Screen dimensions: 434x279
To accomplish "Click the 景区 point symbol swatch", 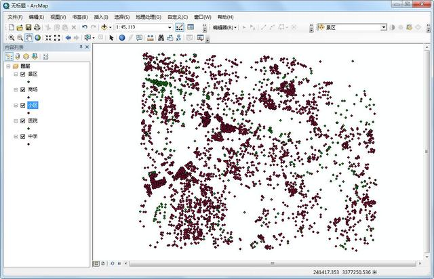I will (28, 82).
